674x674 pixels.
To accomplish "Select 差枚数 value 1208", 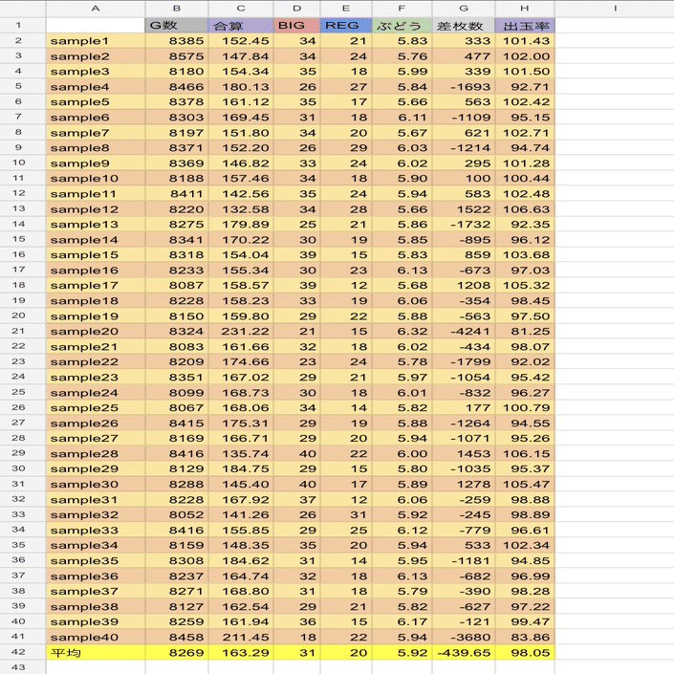I will 464,286.
